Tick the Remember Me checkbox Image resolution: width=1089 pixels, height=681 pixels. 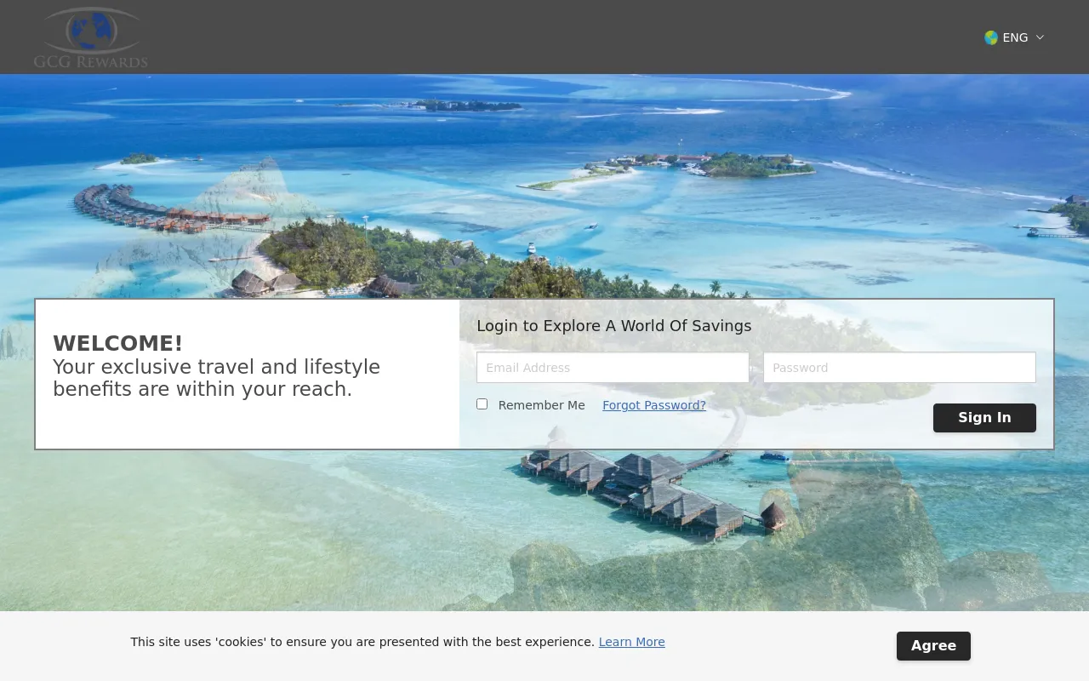point(482,404)
